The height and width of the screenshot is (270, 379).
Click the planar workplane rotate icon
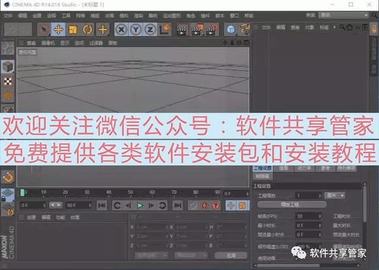click(8, 209)
